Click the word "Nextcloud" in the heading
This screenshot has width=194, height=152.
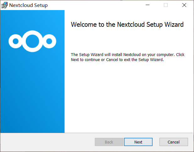click(x=131, y=25)
